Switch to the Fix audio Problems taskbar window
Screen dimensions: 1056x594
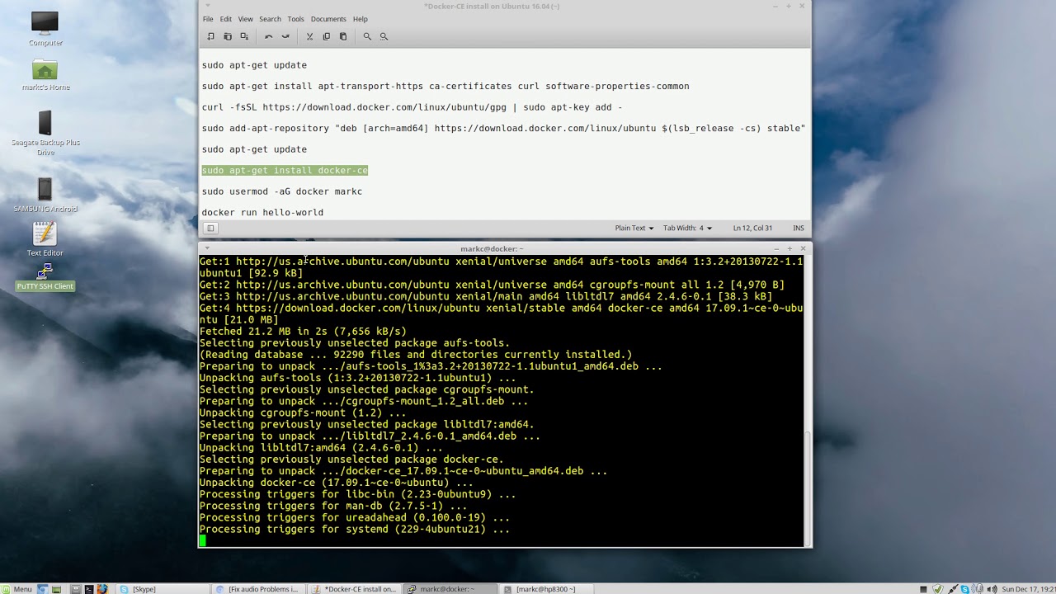click(x=257, y=589)
